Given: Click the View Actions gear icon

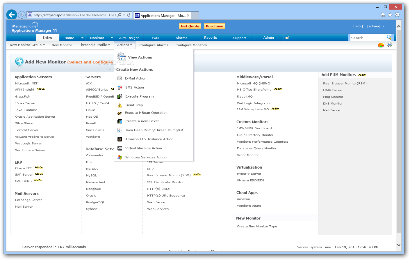Looking at the screenshot, I should click(121, 57).
